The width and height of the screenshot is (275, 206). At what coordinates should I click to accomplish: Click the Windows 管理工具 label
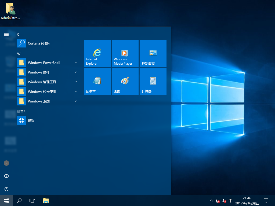click(x=42, y=82)
